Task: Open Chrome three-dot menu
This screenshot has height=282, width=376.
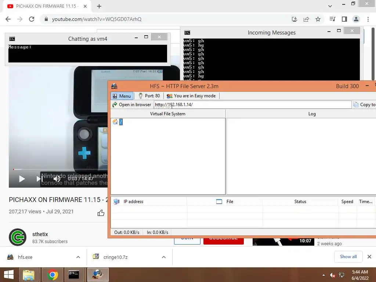Action: (368, 19)
